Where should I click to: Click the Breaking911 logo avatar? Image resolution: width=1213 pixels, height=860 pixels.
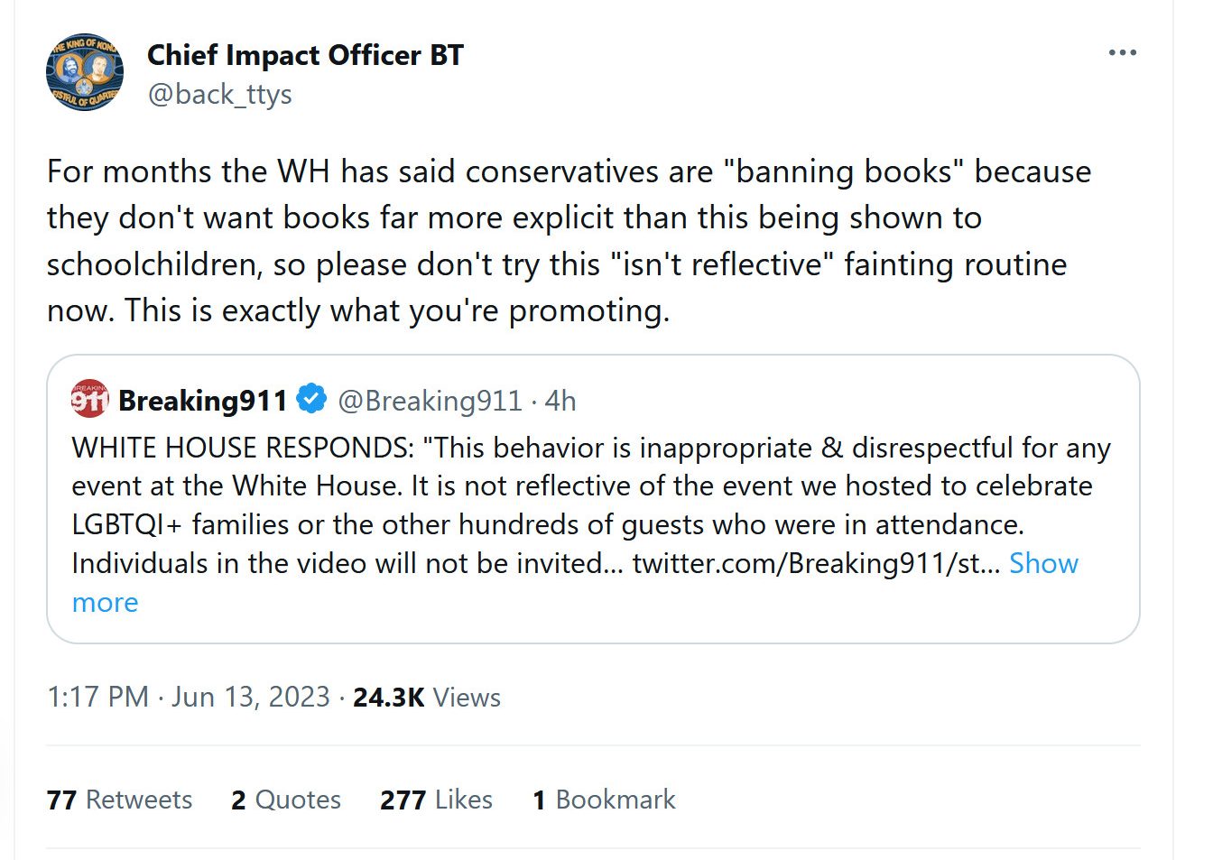pyautogui.click(x=89, y=400)
